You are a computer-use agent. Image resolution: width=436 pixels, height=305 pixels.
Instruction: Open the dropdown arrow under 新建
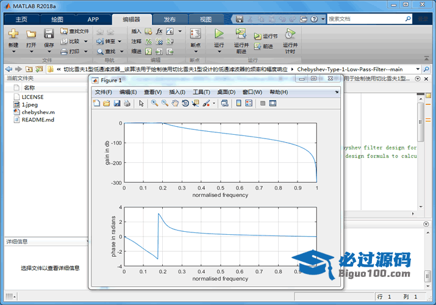(x=13, y=52)
